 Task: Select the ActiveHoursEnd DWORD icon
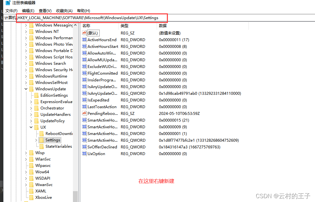84,40
